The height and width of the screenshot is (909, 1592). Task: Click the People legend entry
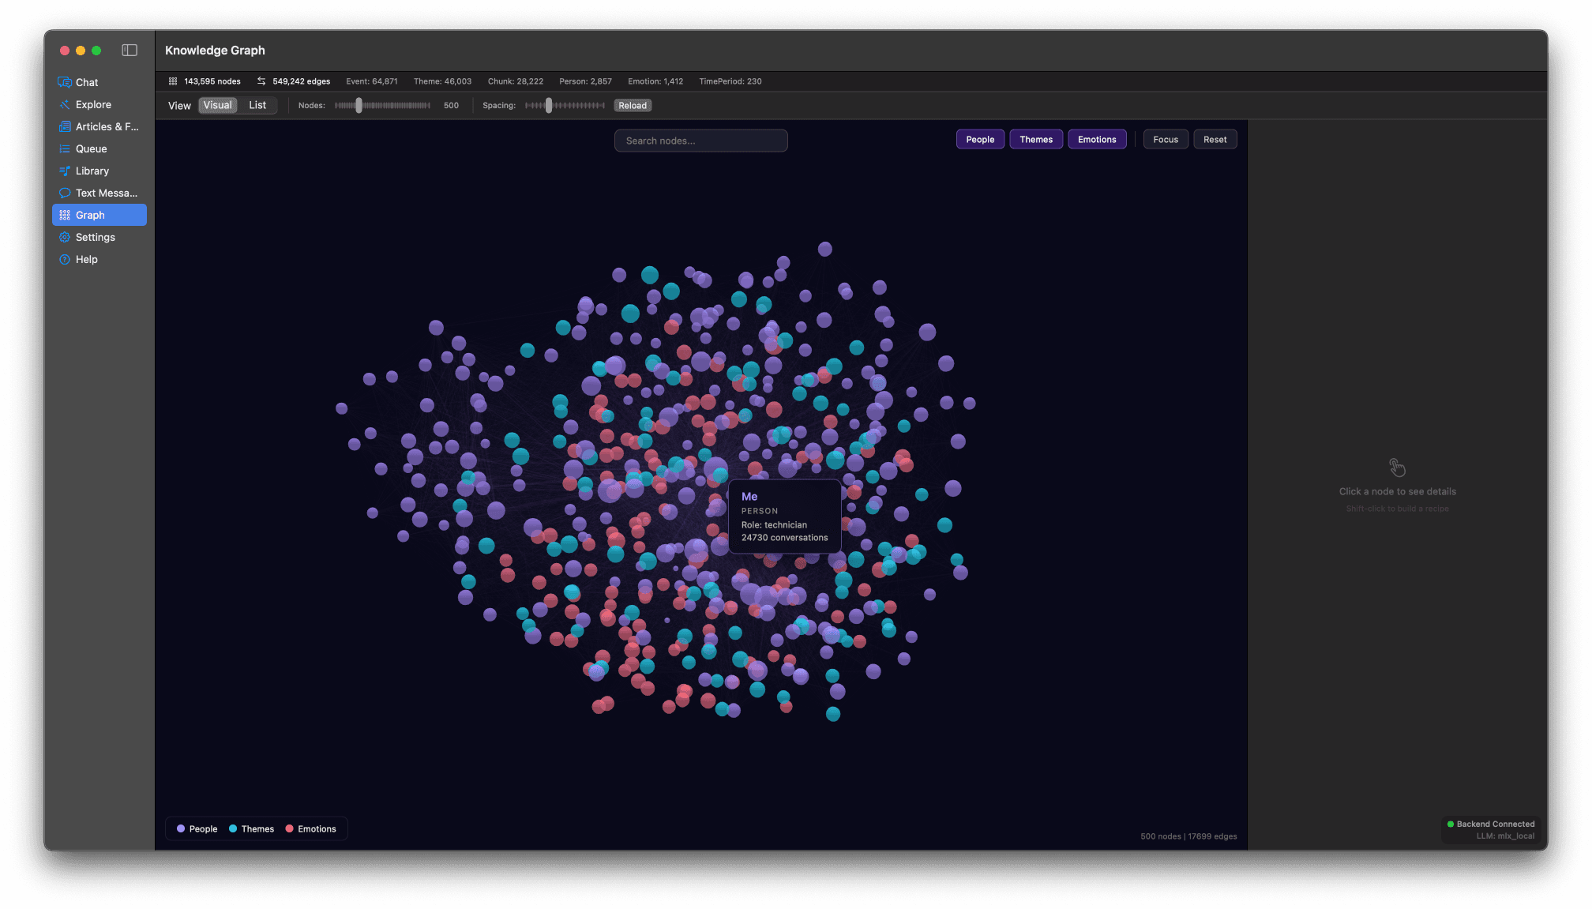[197, 828]
